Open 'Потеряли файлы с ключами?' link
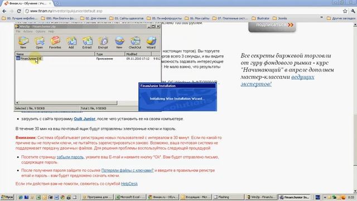357x201 pixels. (127, 170)
